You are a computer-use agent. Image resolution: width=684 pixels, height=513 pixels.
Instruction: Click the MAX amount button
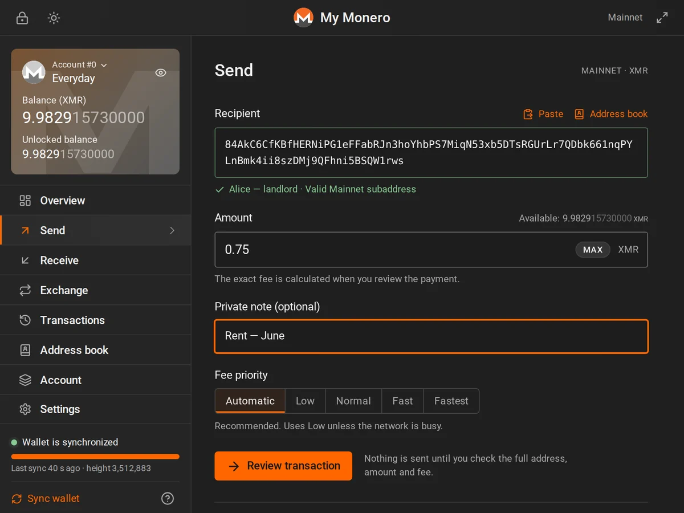[x=593, y=250]
